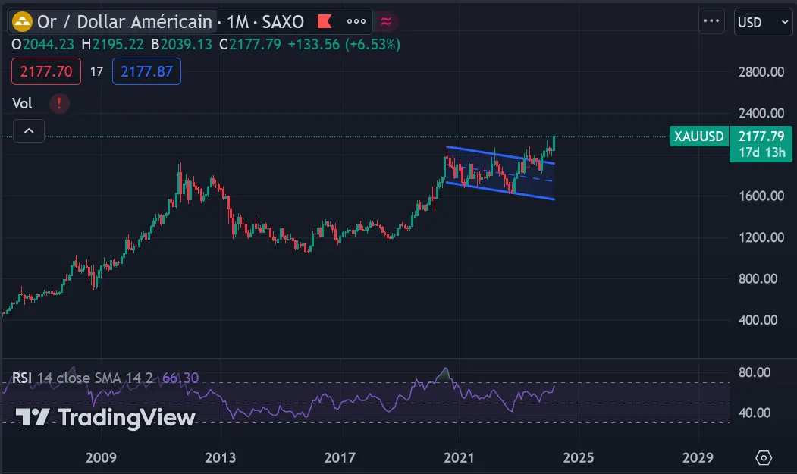Click the 1M timeframe in the title
The image size is (797, 474).
(237, 22)
